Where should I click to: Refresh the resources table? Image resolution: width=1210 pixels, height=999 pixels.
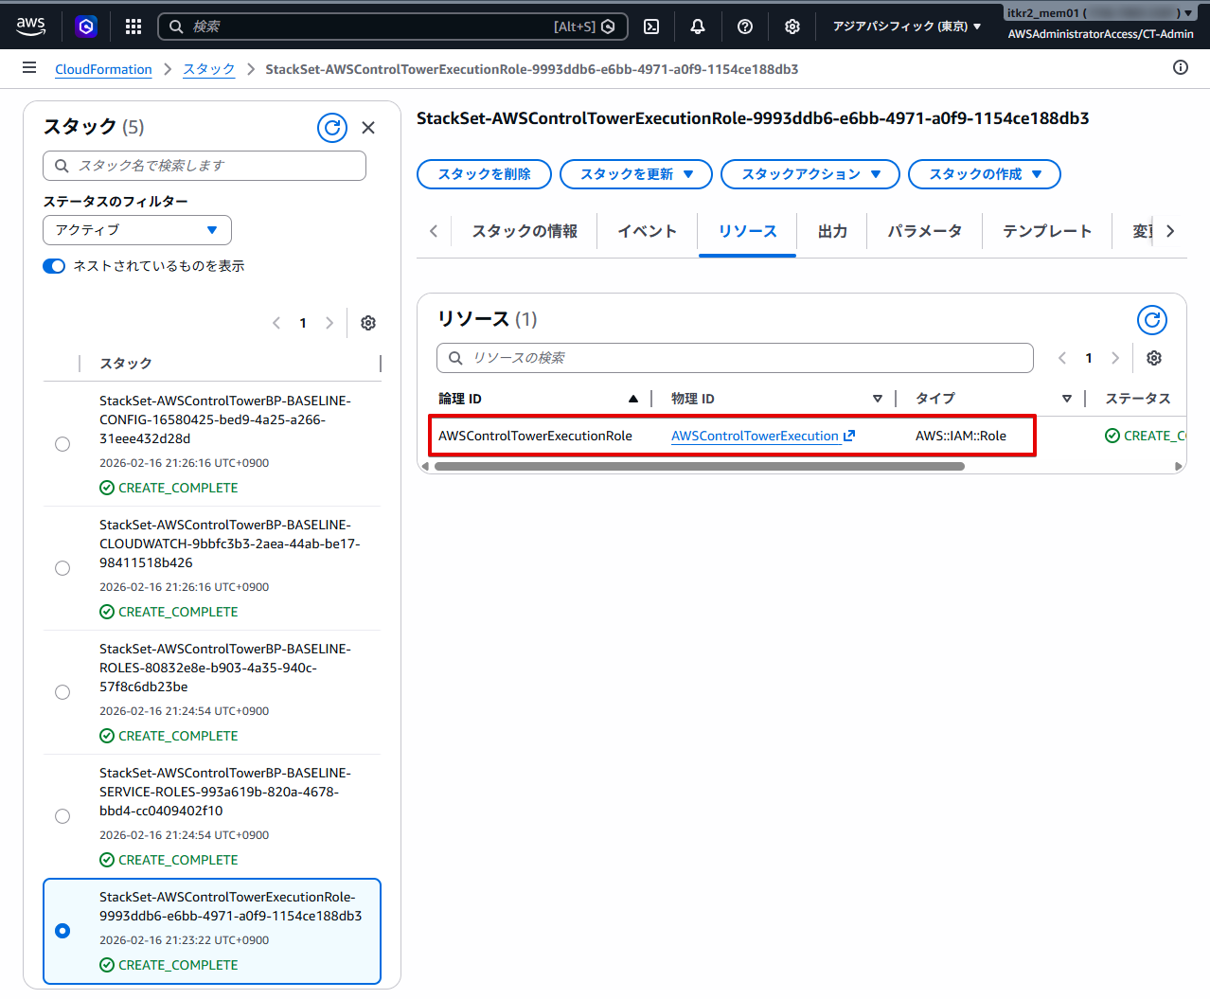click(1151, 320)
